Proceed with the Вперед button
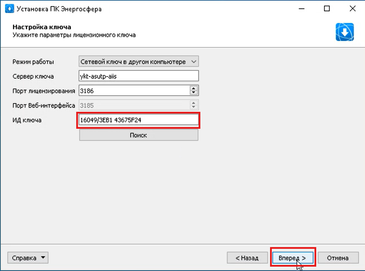Screen dimensions: 365x271 point(293,258)
